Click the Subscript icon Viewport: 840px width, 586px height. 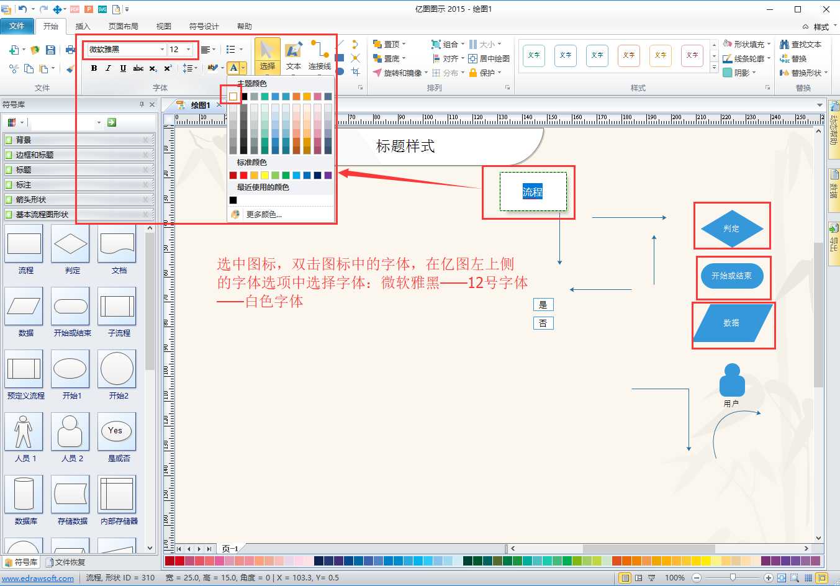tap(153, 68)
